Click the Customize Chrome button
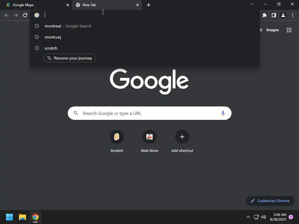The width and height of the screenshot is (299, 224). click(270, 201)
